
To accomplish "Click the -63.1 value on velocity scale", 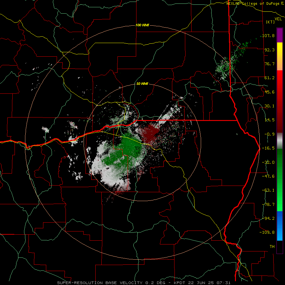I will [268, 190].
